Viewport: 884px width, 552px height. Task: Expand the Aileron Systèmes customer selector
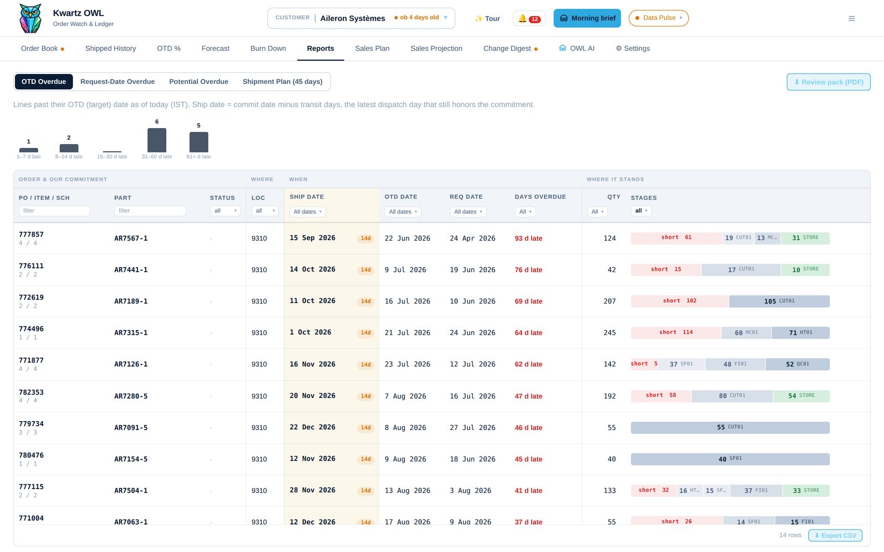coord(361,18)
